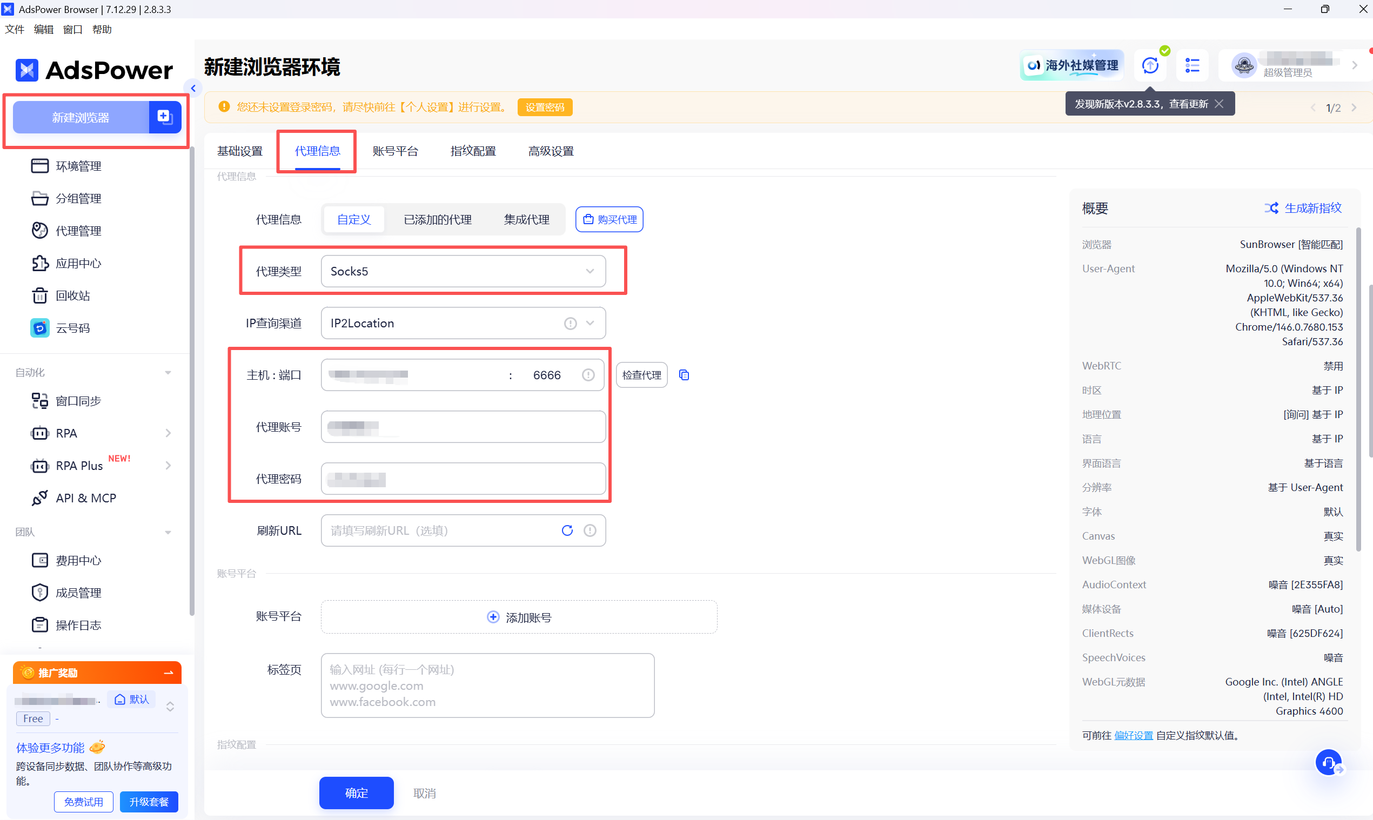The image size is (1373, 820).
Task: Click the update upload icon in header
Action: pyautogui.click(x=1150, y=66)
